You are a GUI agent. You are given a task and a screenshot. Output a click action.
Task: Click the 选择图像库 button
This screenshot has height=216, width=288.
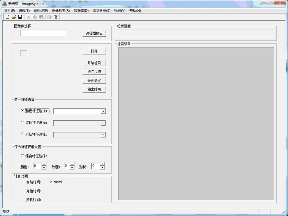click(x=94, y=33)
